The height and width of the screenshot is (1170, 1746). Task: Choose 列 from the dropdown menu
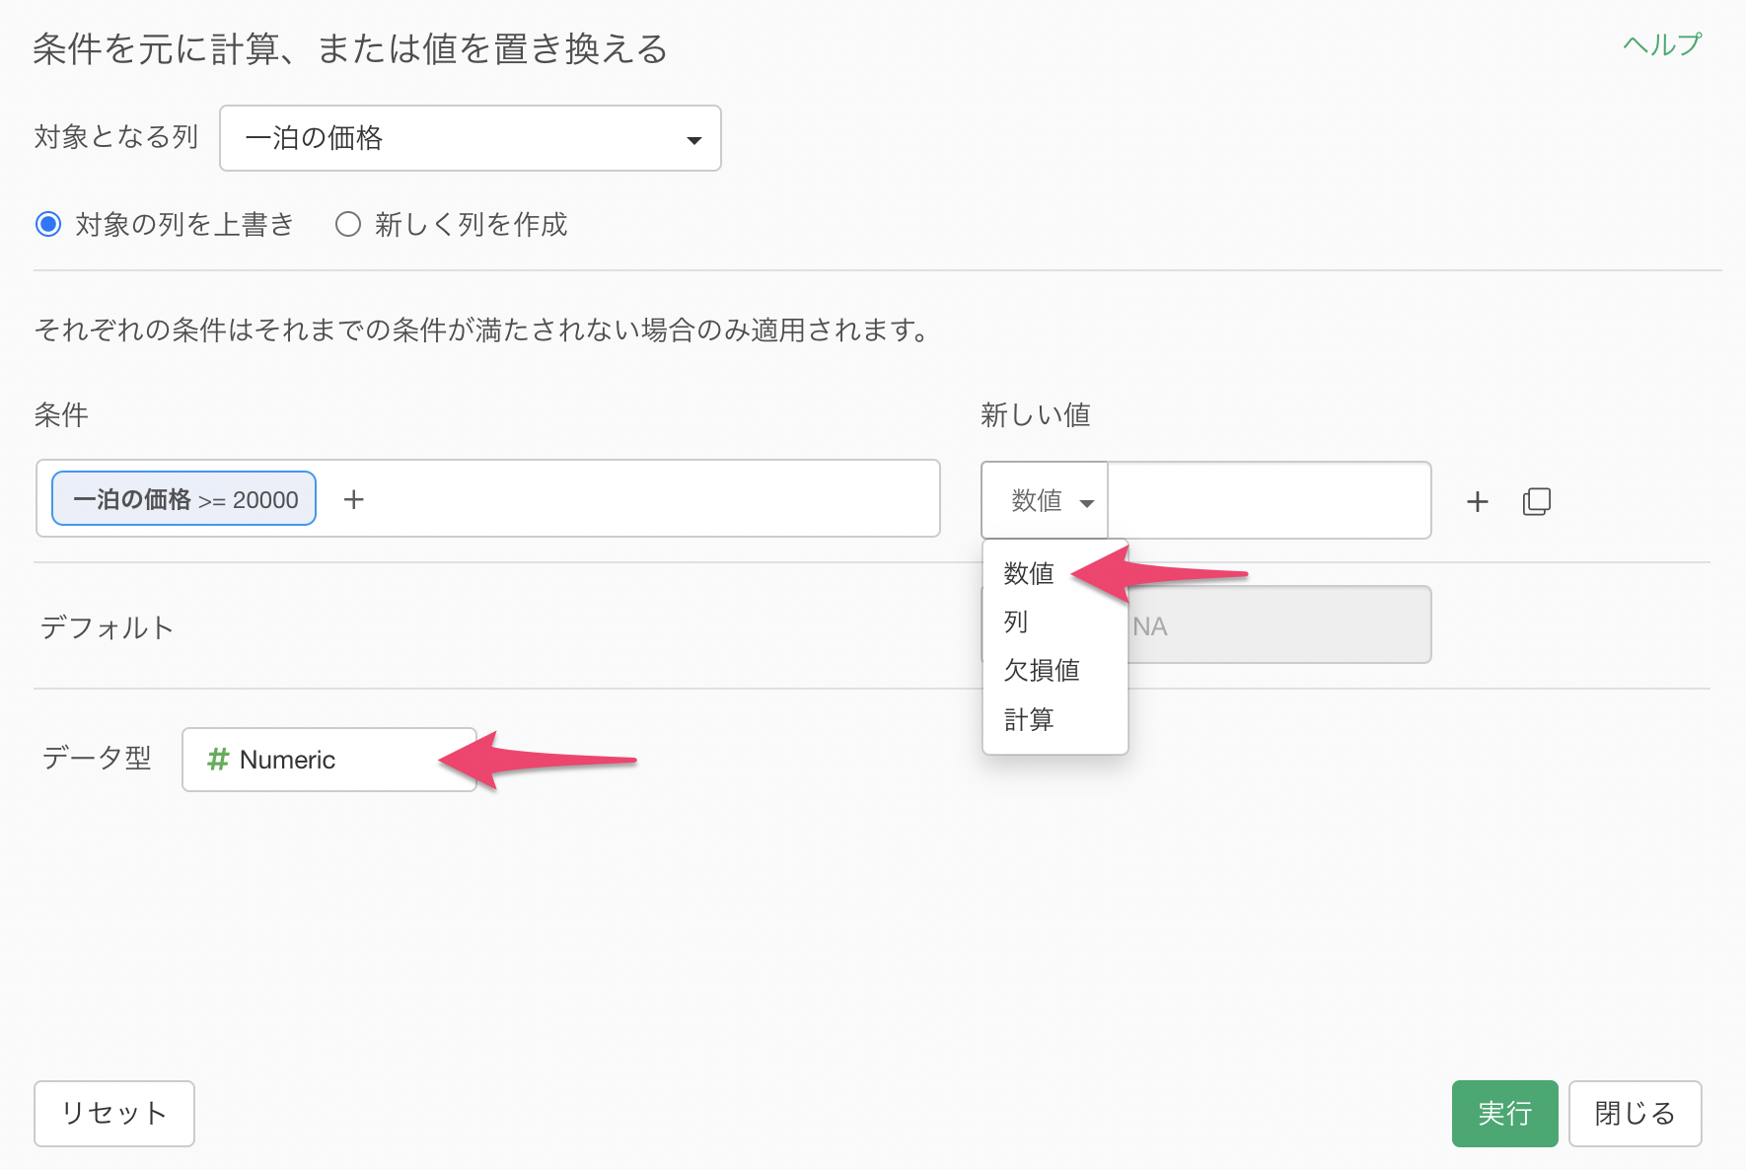[x=1016, y=622]
